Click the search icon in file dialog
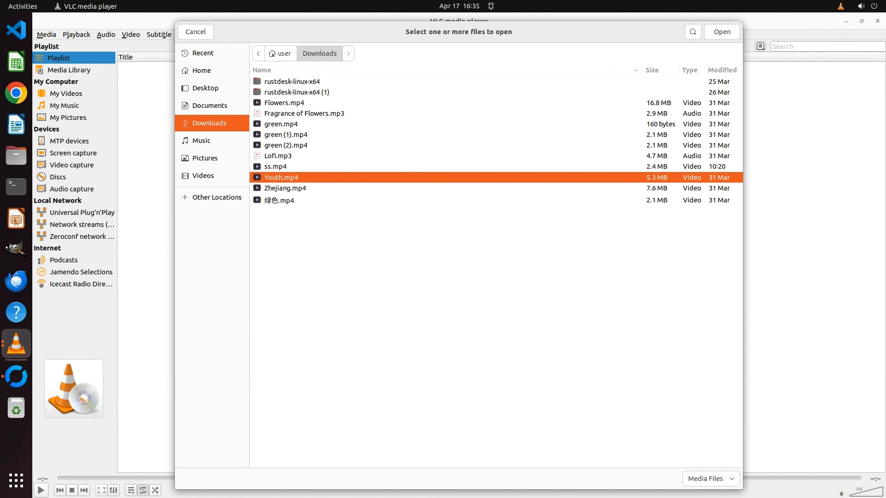This screenshot has width=886, height=498. (693, 32)
